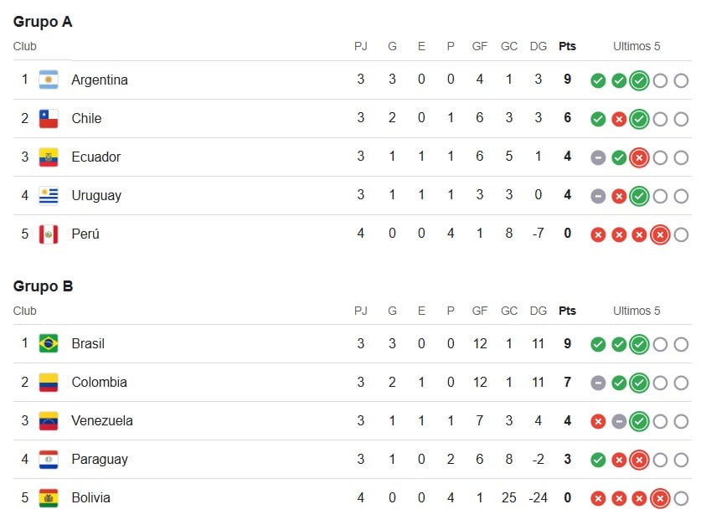The image size is (701, 530).
Task: Open the Colombia team link
Action: 100,383
